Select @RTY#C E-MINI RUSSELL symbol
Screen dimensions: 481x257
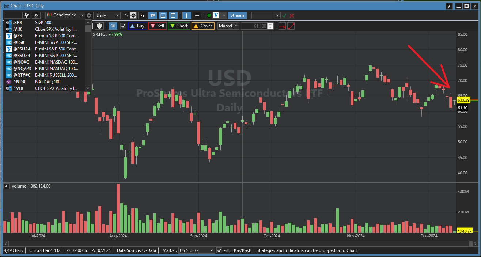click(44, 75)
